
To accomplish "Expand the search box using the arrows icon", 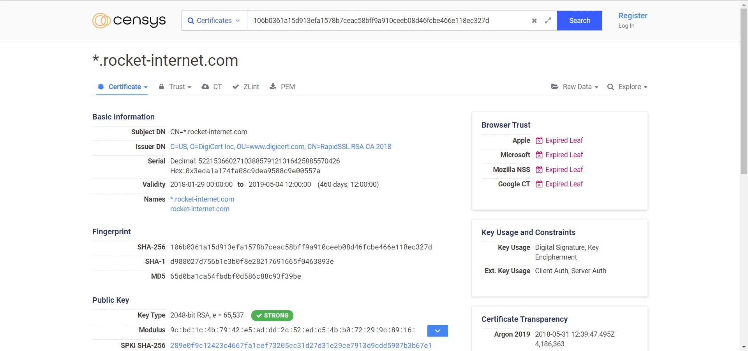I will pyautogui.click(x=548, y=21).
